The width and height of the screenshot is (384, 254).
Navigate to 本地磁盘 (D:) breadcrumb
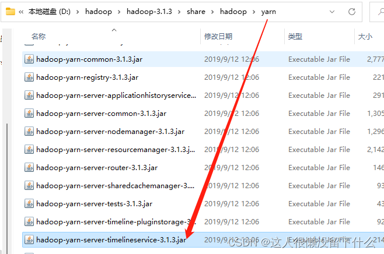(49, 12)
